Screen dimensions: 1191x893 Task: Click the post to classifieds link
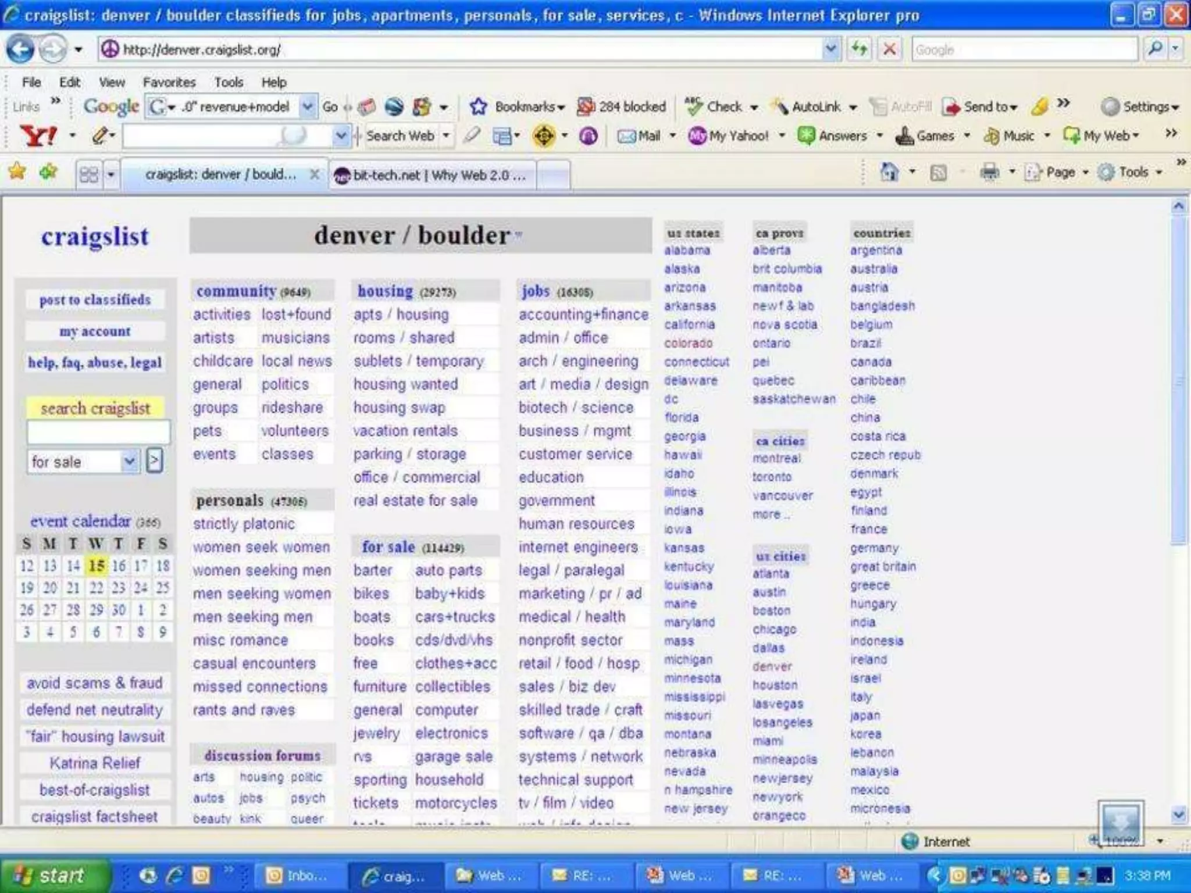95,300
